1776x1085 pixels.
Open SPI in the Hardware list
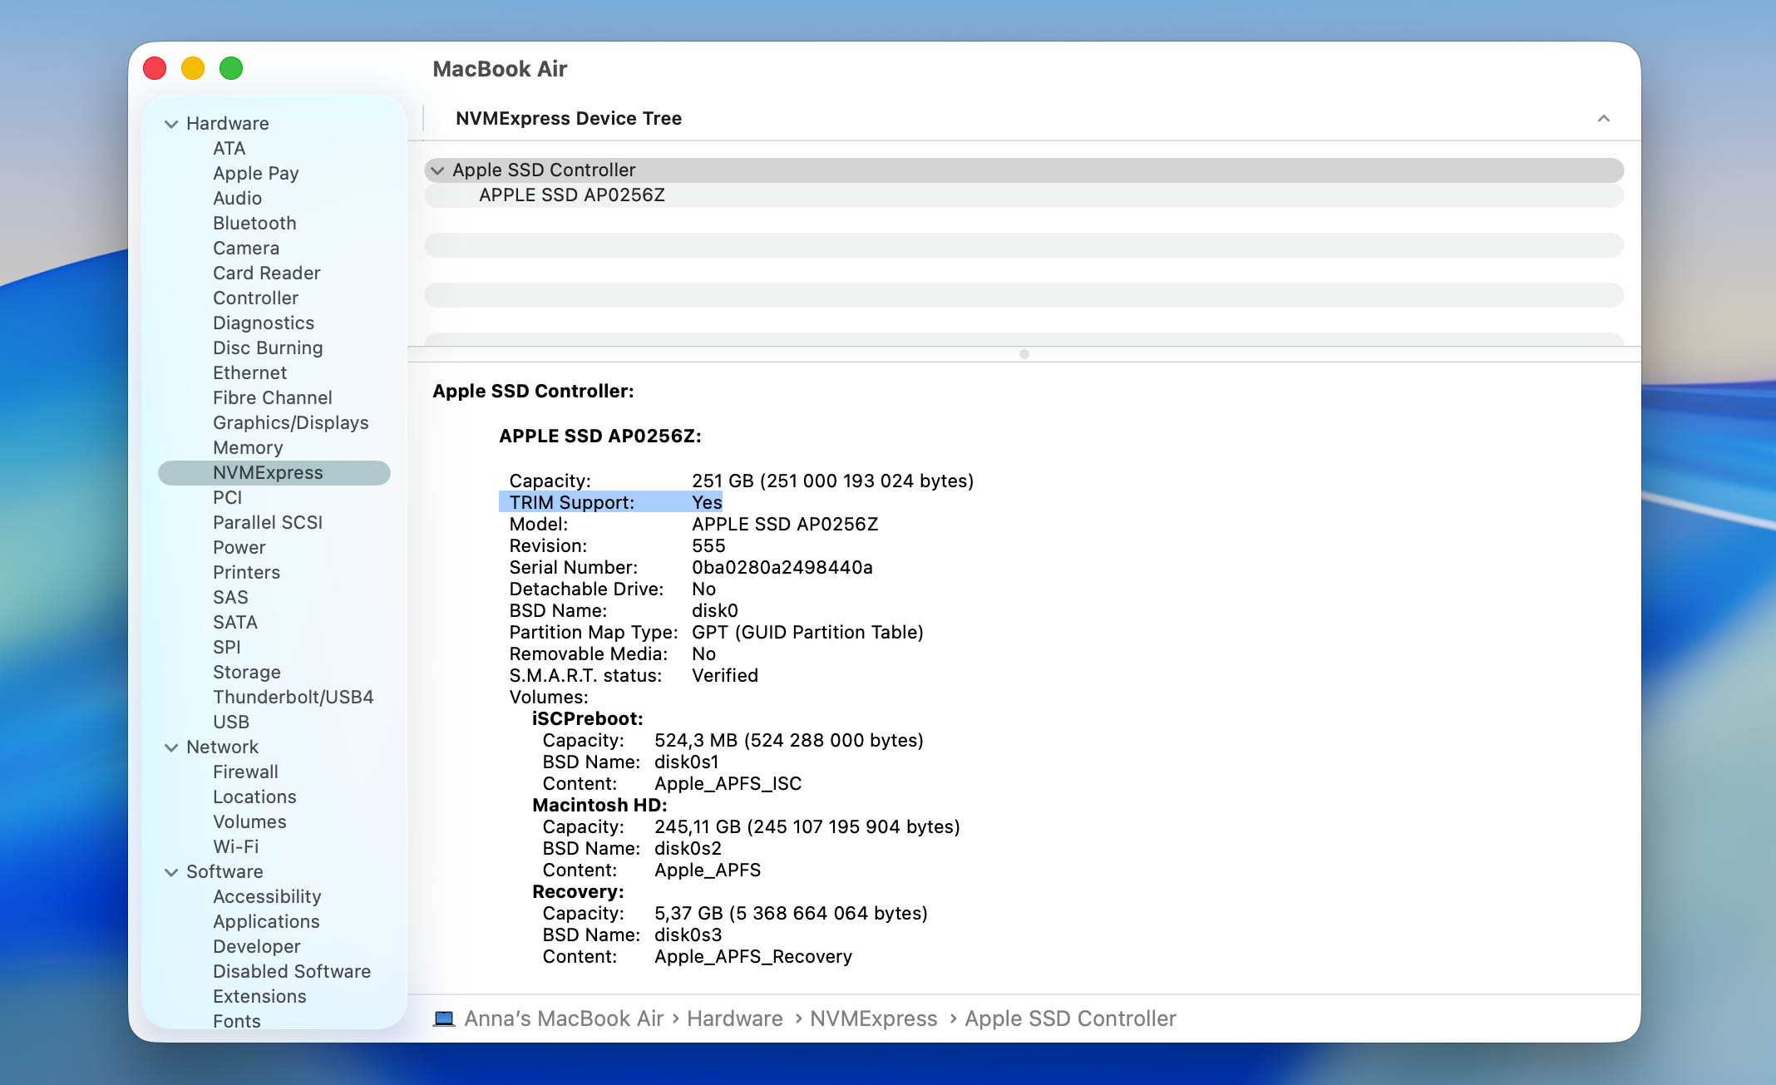pyautogui.click(x=226, y=648)
